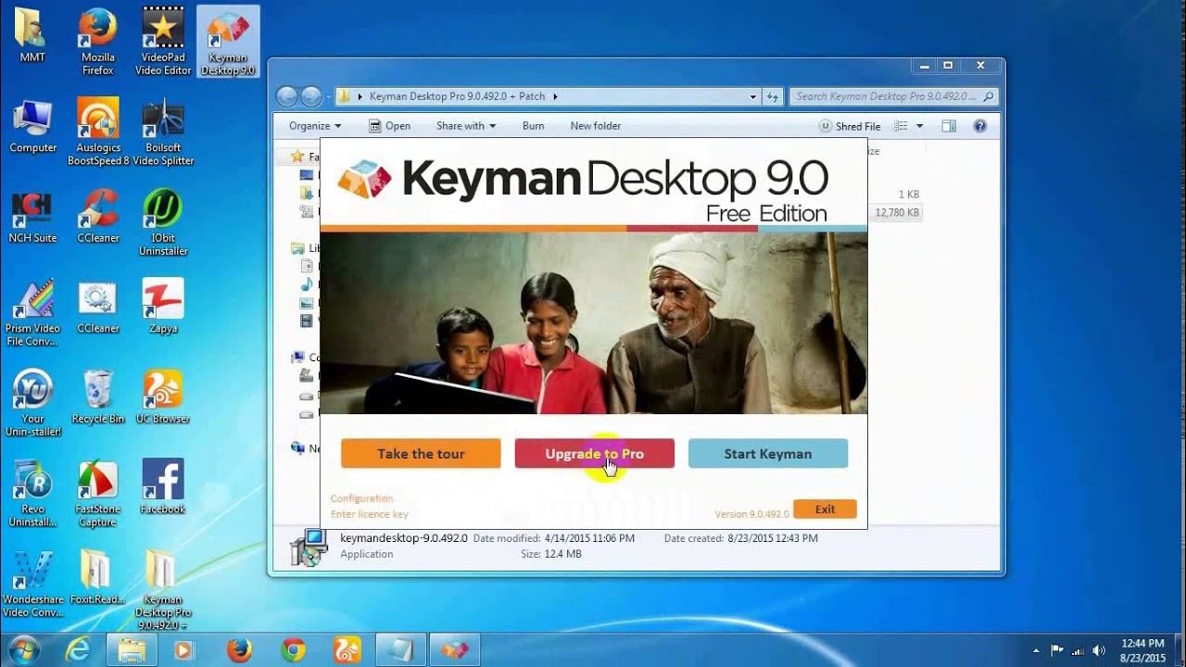Launch IObit Uninstaller shortcut
This screenshot has width=1186, height=667.
(162, 222)
